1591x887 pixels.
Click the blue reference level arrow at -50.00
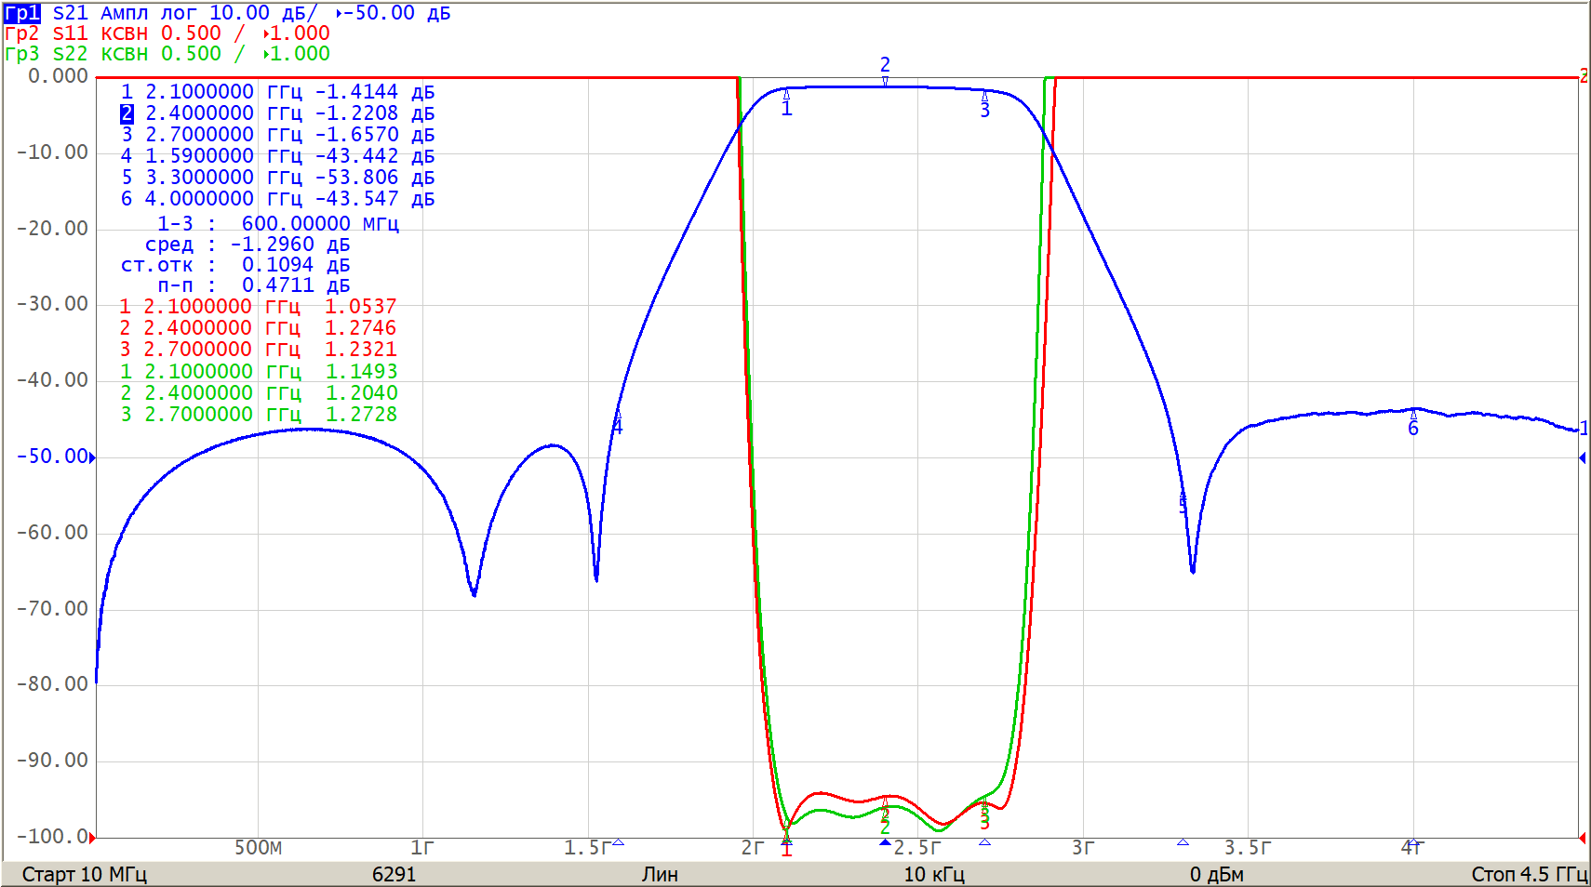pyautogui.click(x=92, y=457)
